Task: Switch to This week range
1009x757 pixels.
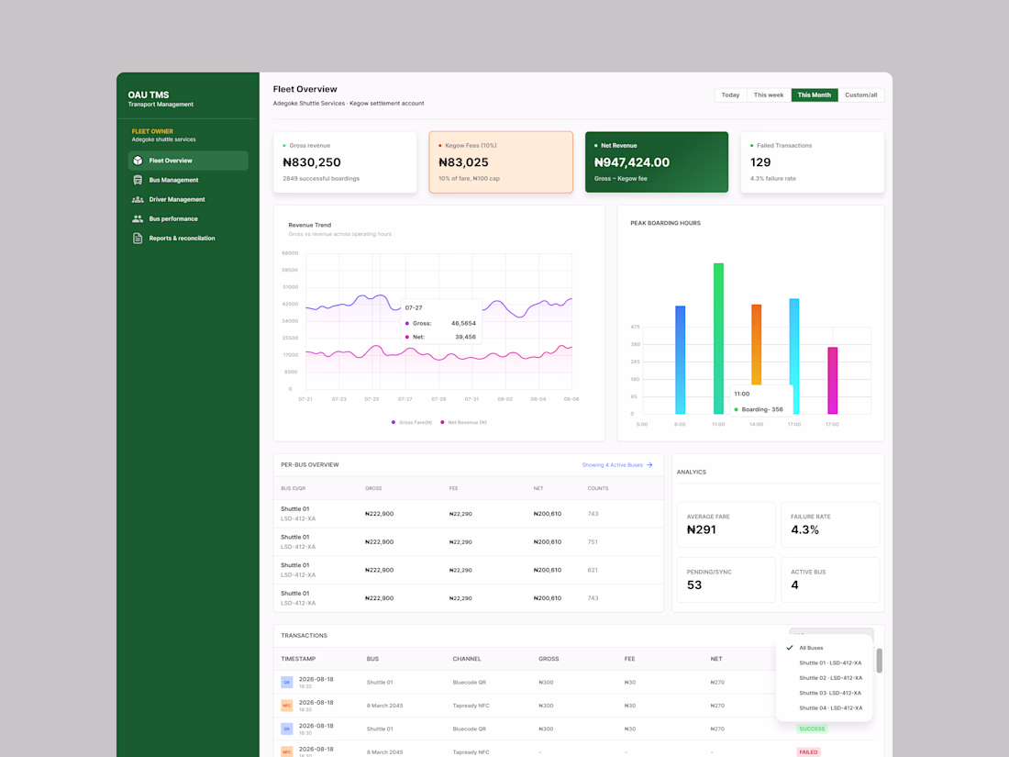Action: [x=769, y=95]
